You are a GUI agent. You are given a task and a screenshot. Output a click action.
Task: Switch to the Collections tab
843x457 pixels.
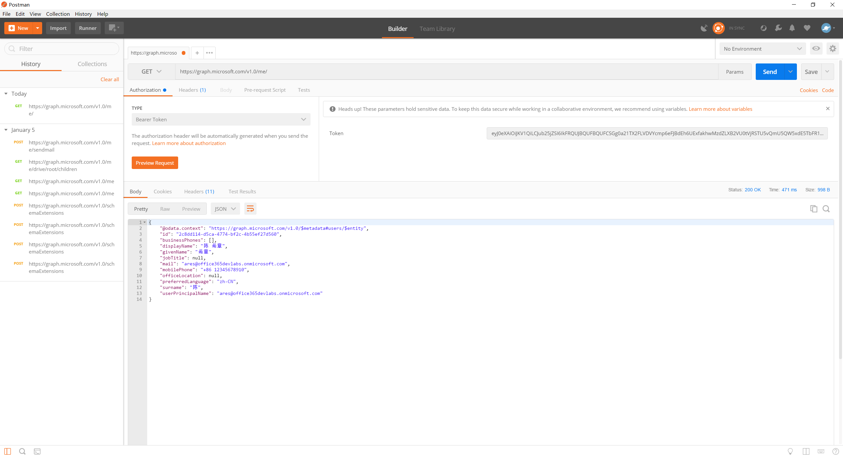(92, 64)
